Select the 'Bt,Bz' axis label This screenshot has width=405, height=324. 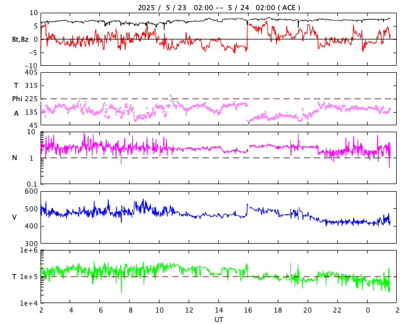pyautogui.click(x=20, y=39)
